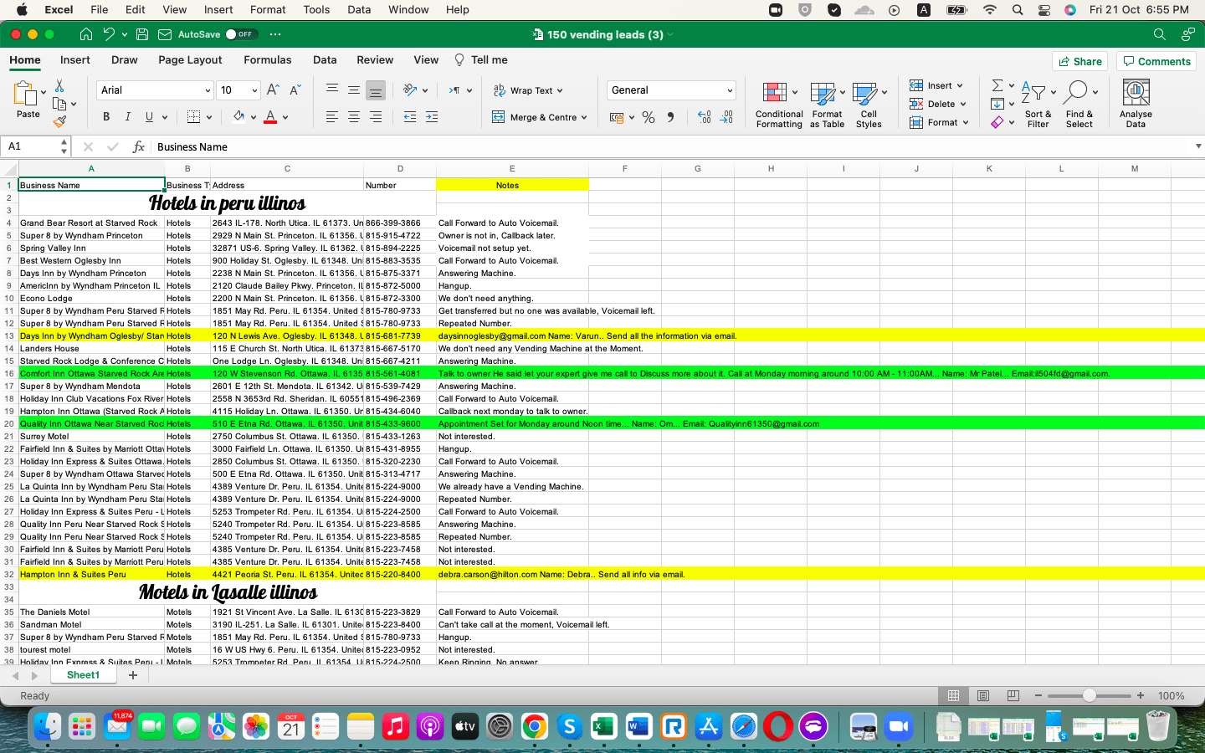The width and height of the screenshot is (1205, 753).
Task: Toggle Underline formatting
Action: 150,117
